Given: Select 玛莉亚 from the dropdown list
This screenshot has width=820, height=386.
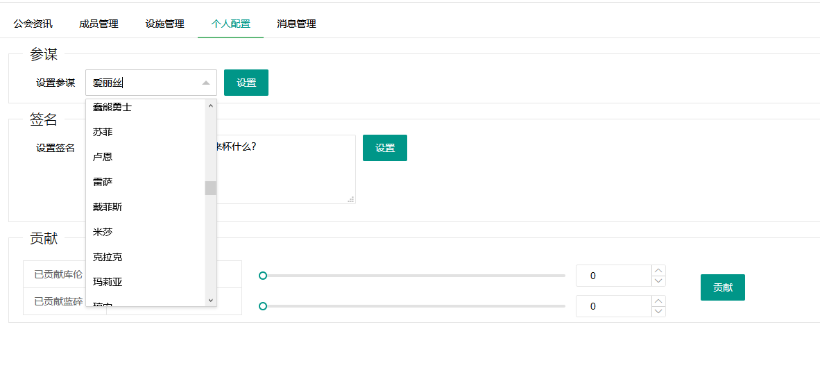Looking at the screenshot, I should coord(146,283).
